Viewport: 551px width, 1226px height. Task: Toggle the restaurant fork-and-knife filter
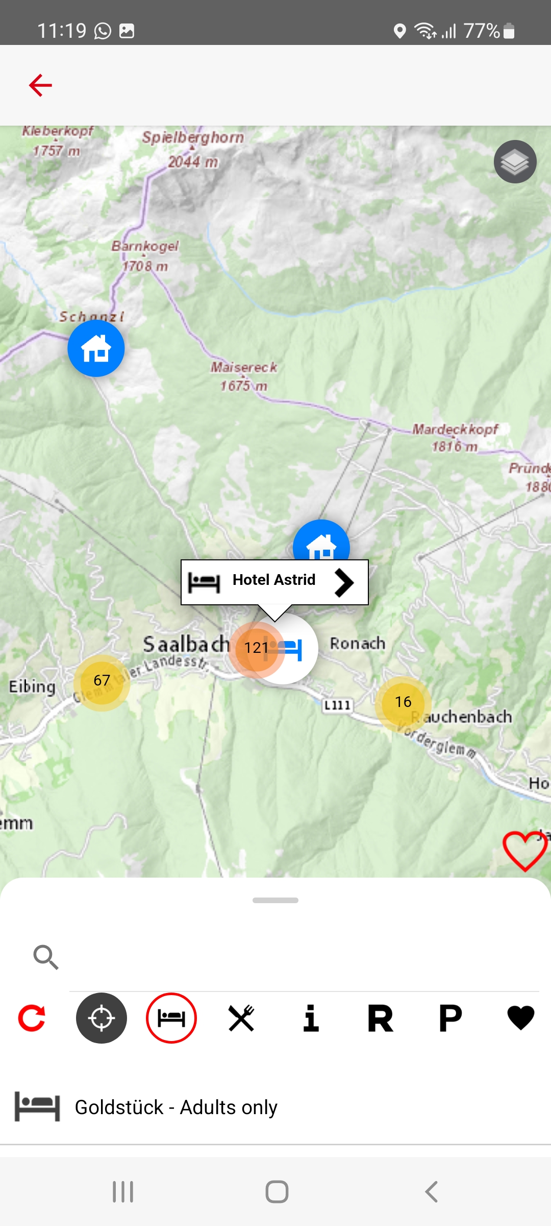tap(241, 1018)
